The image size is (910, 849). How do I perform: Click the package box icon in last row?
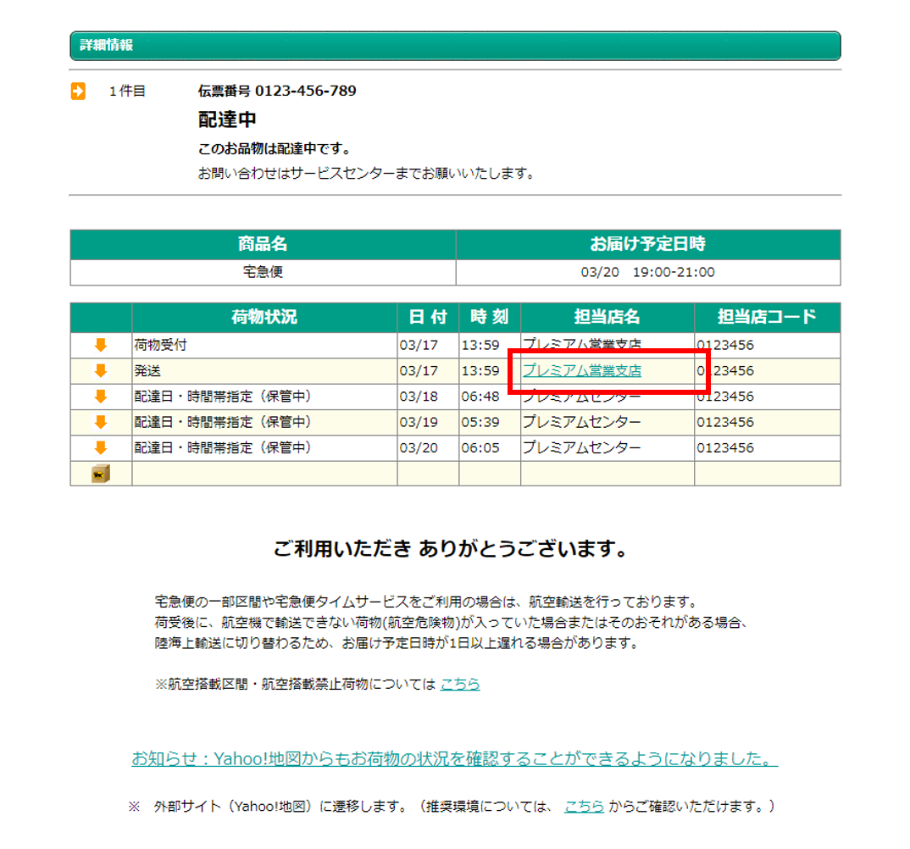click(x=101, y=474)
